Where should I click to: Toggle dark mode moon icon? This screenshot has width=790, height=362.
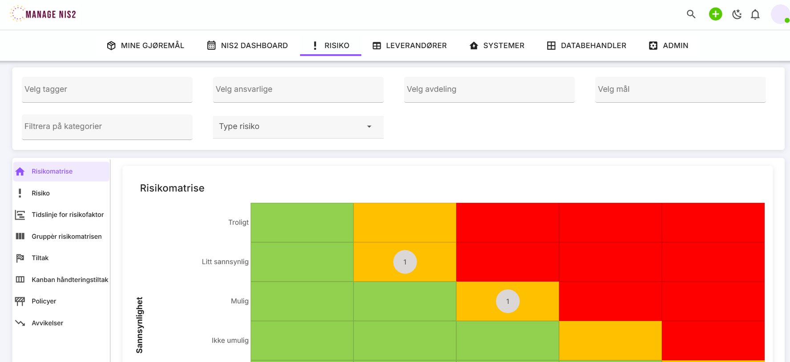tap(737, 14)
